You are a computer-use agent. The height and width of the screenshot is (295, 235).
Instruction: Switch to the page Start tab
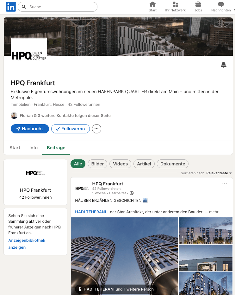click(15, 148)
